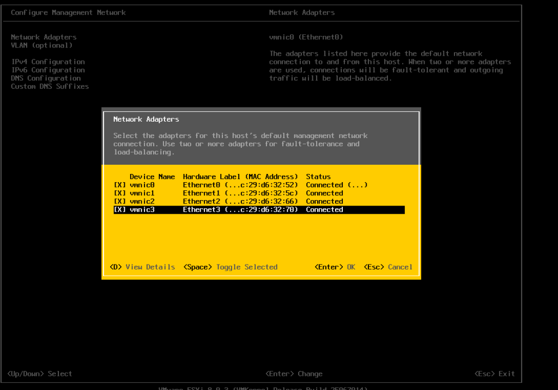Open IPv4 Configuration menu item

48,62
